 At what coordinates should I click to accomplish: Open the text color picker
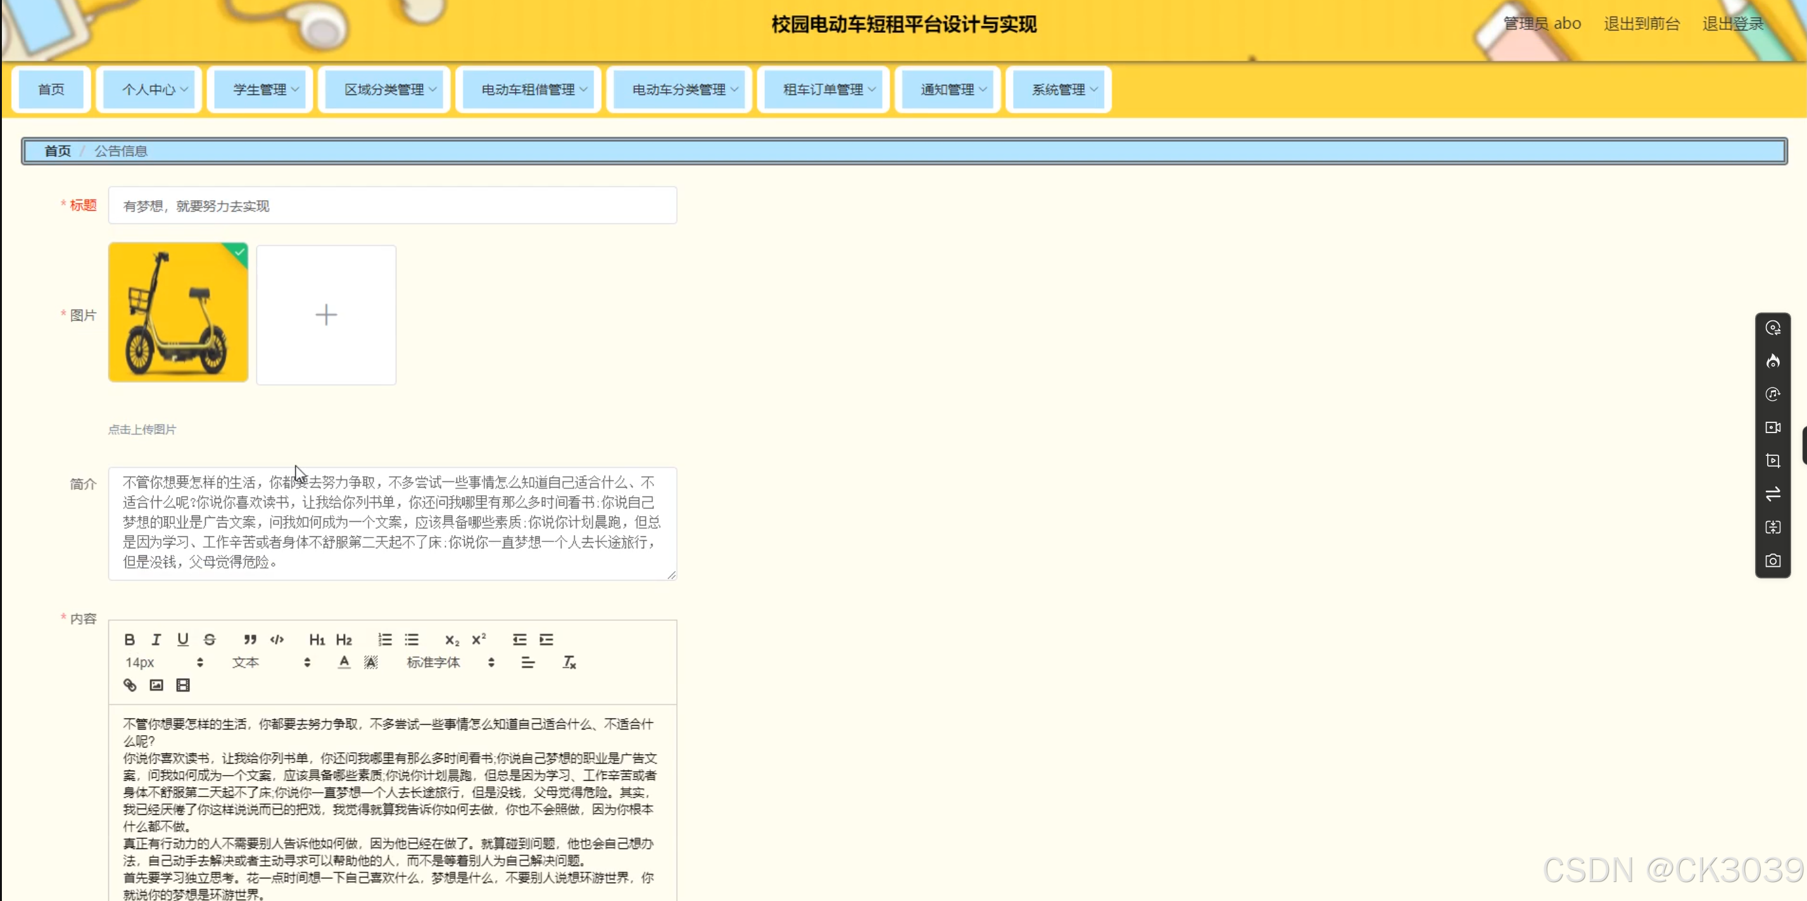click(x=344, y=662)
